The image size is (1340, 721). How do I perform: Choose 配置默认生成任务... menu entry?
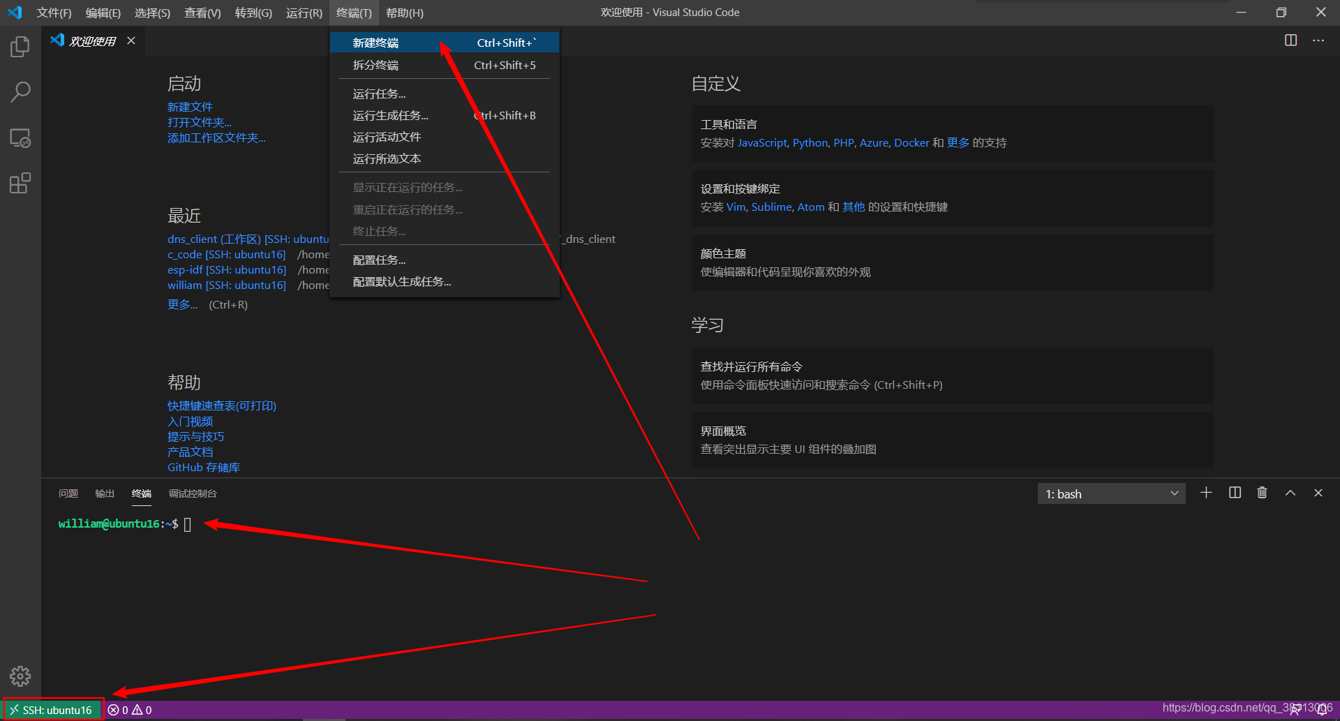coord(445,281)
